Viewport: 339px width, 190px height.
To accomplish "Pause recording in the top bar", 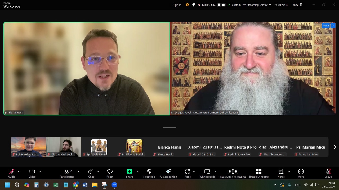I will tap(219, 5).
